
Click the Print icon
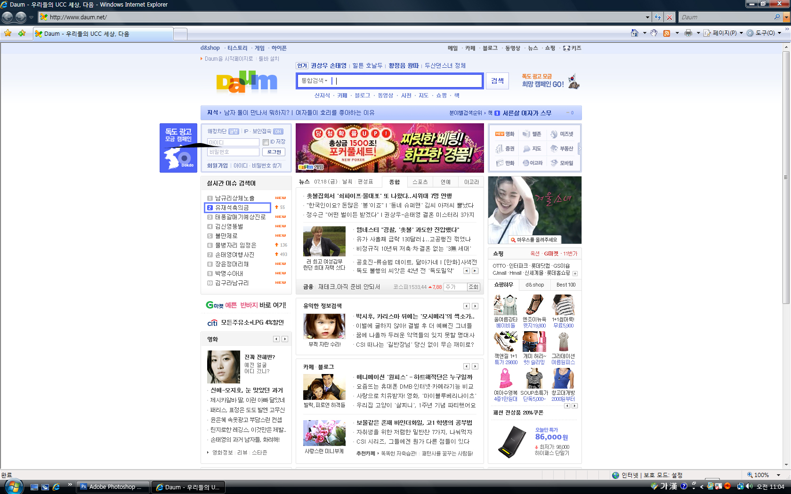click(x=688, y=33)
